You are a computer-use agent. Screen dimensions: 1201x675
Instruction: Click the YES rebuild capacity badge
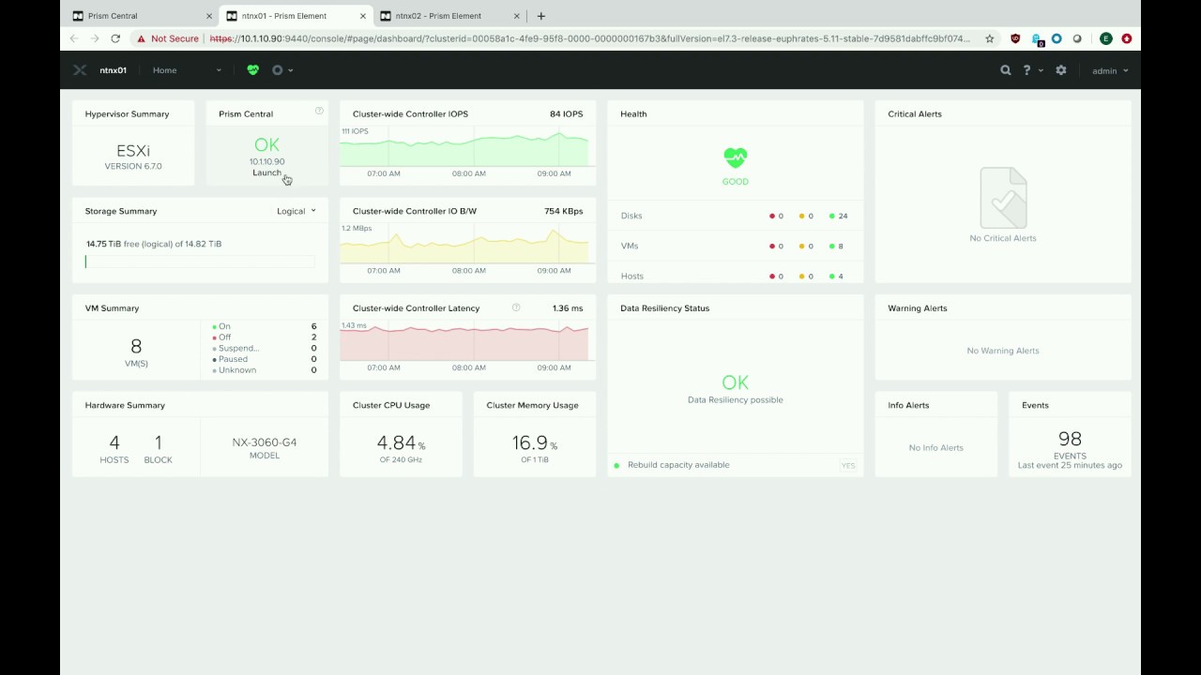848,465
